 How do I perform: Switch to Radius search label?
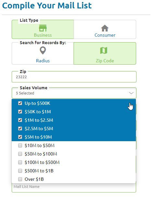point(43,61)
